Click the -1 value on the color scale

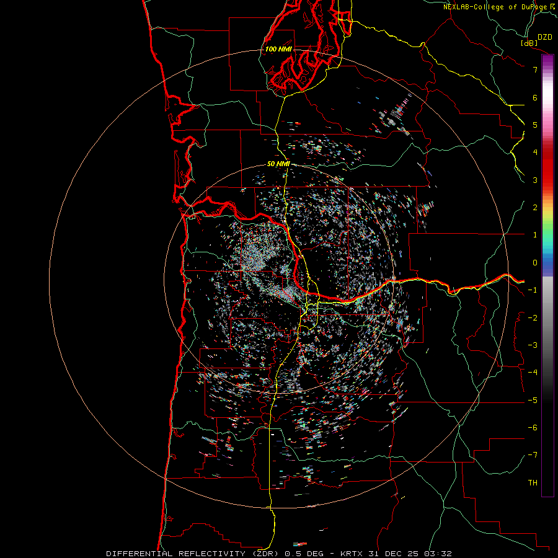533,290
